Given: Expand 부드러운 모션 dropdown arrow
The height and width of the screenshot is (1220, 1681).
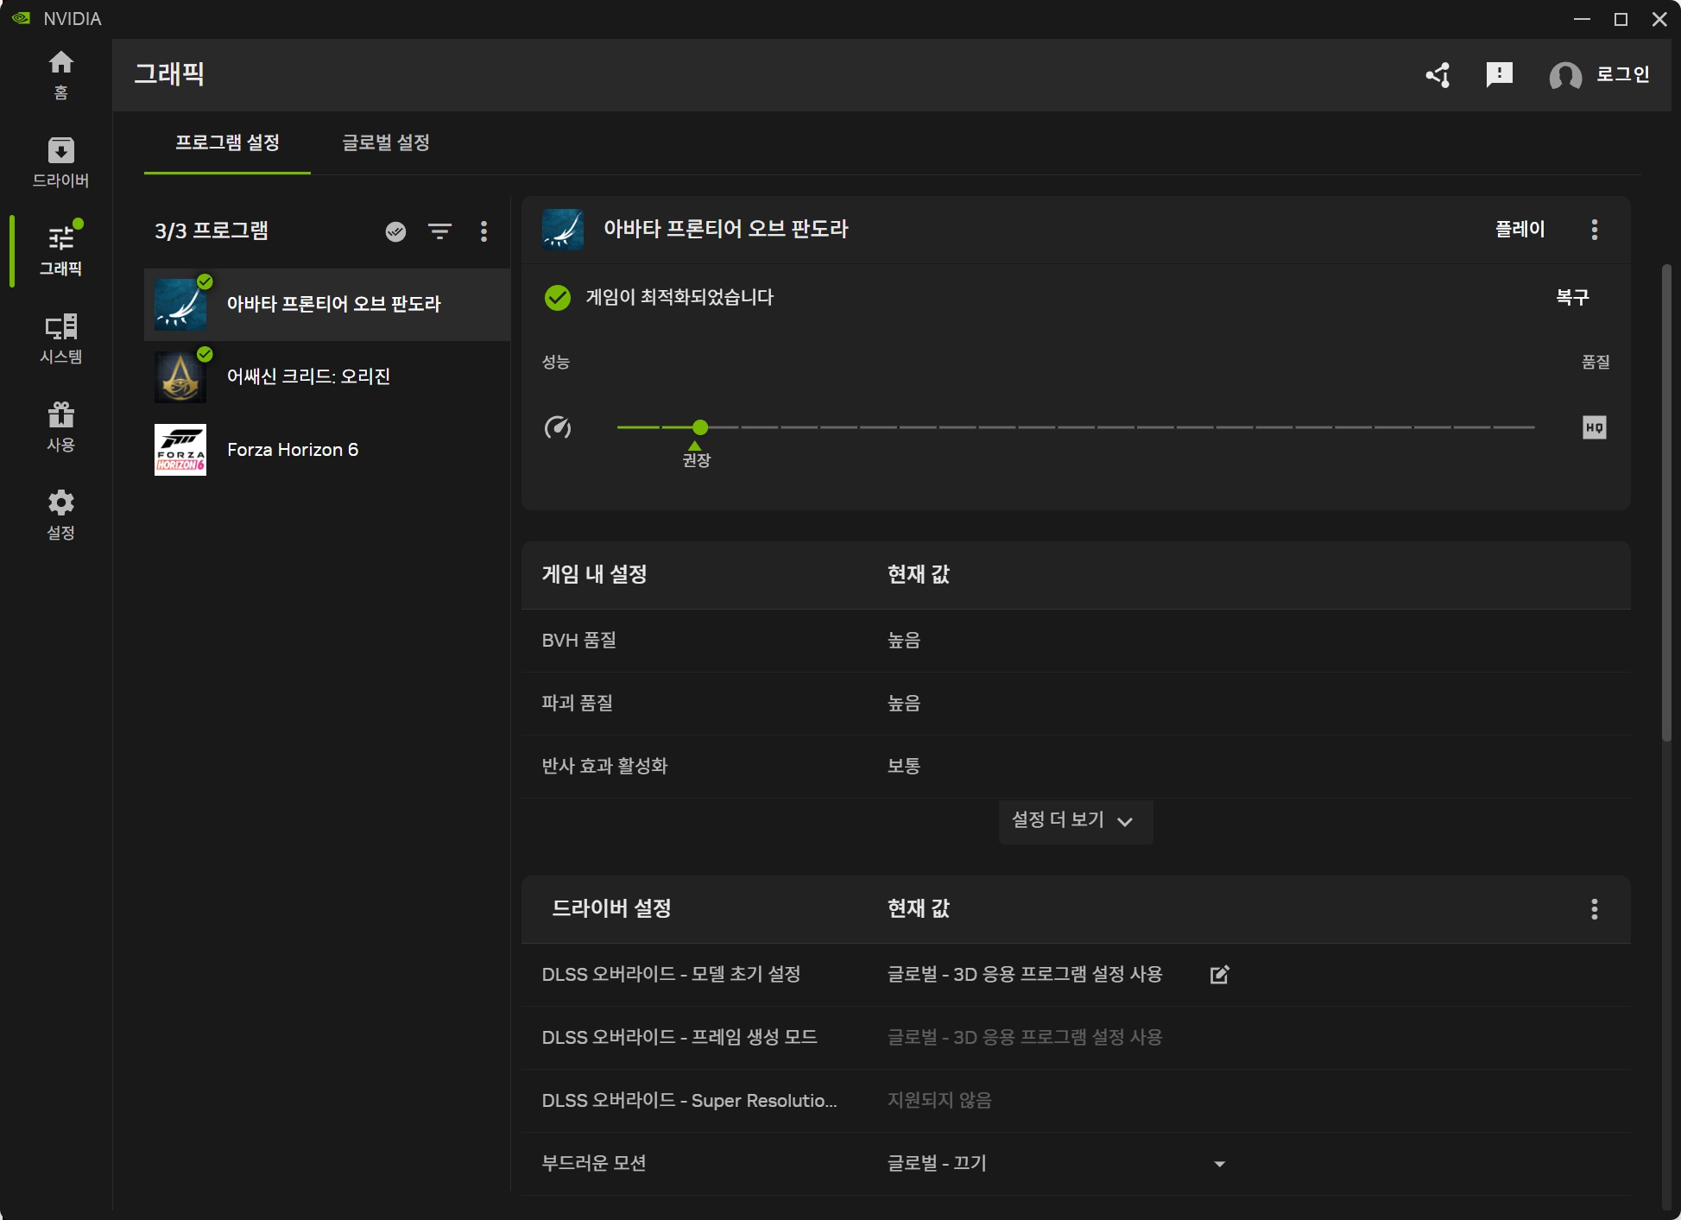Looking at the screenshot, I should pos(1219,1164).
